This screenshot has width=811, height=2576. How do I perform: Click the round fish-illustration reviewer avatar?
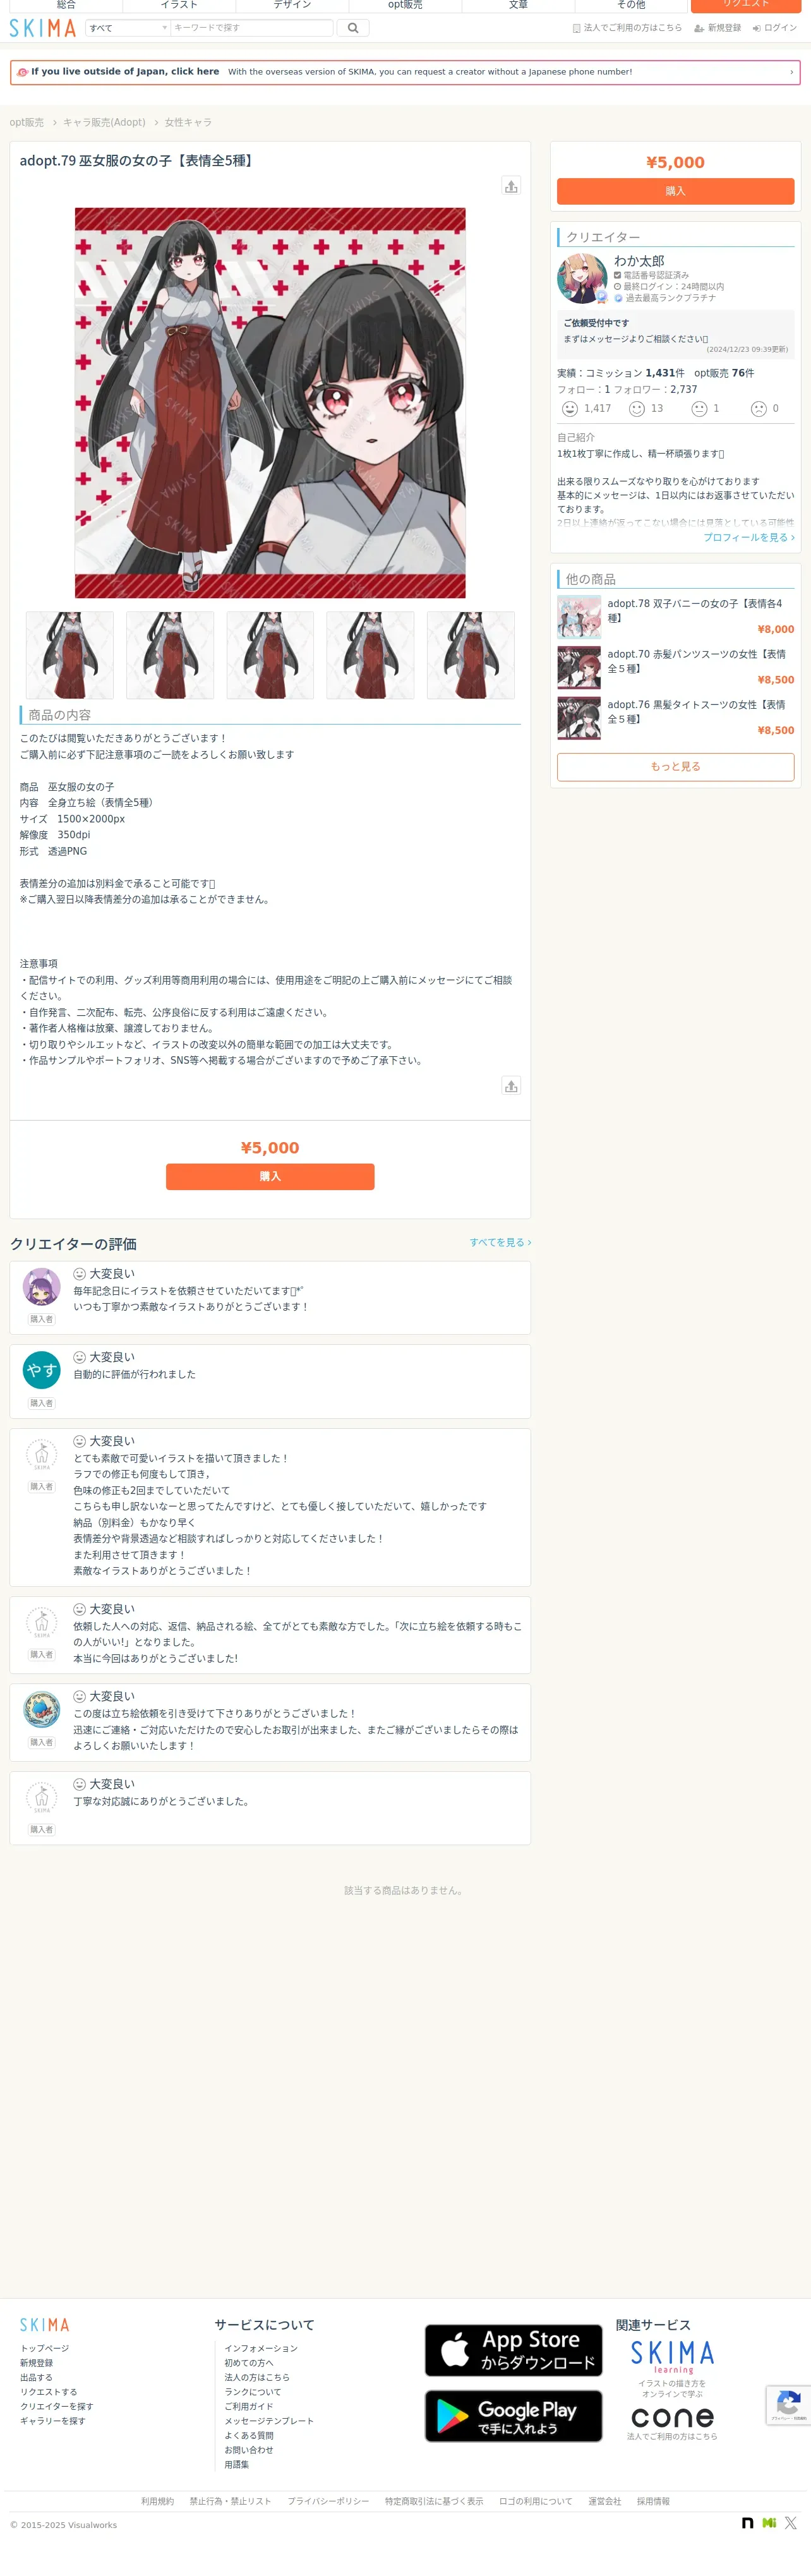click(x=41, y=1709)
